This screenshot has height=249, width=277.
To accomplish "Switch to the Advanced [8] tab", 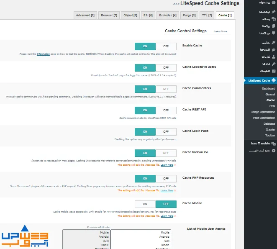I will tap(85, 15).
